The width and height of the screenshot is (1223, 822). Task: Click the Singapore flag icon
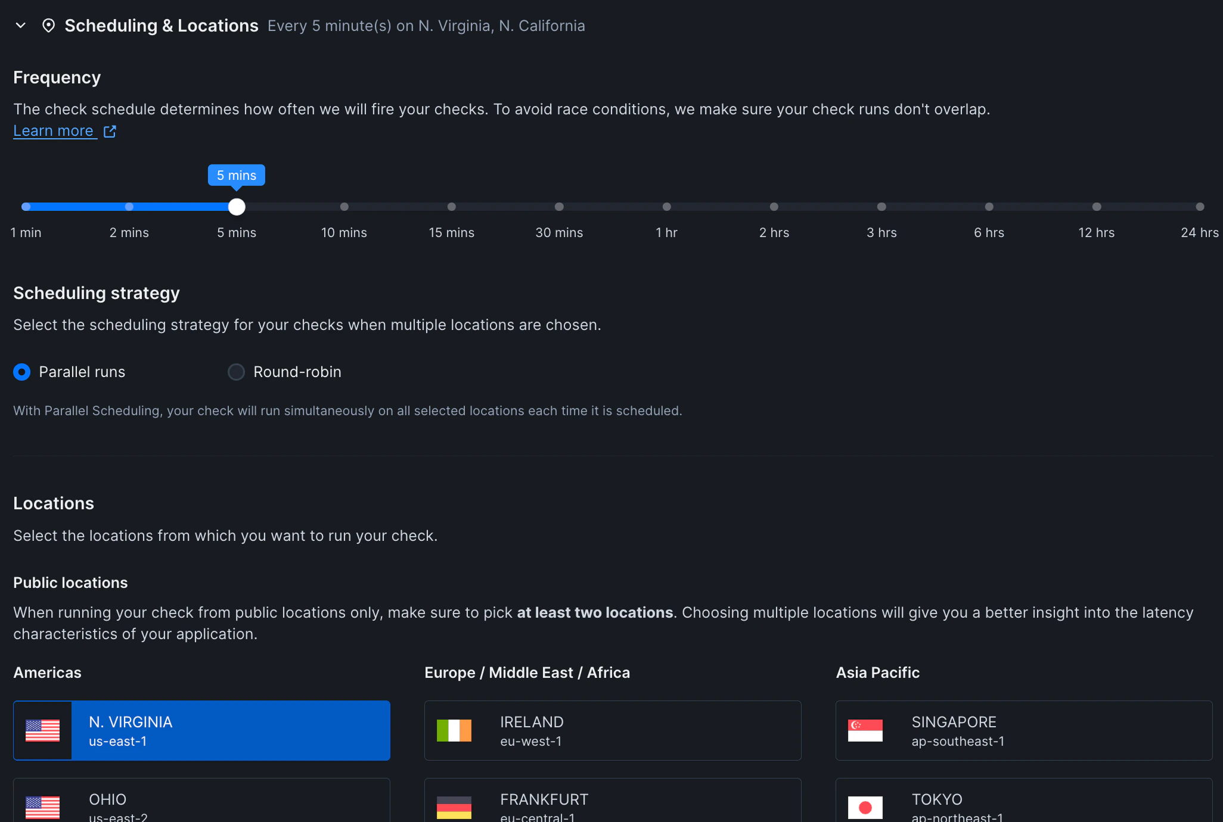(865, 730)
